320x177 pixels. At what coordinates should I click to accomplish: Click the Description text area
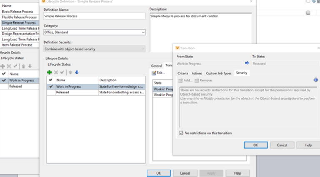click(x=200, y=32)
